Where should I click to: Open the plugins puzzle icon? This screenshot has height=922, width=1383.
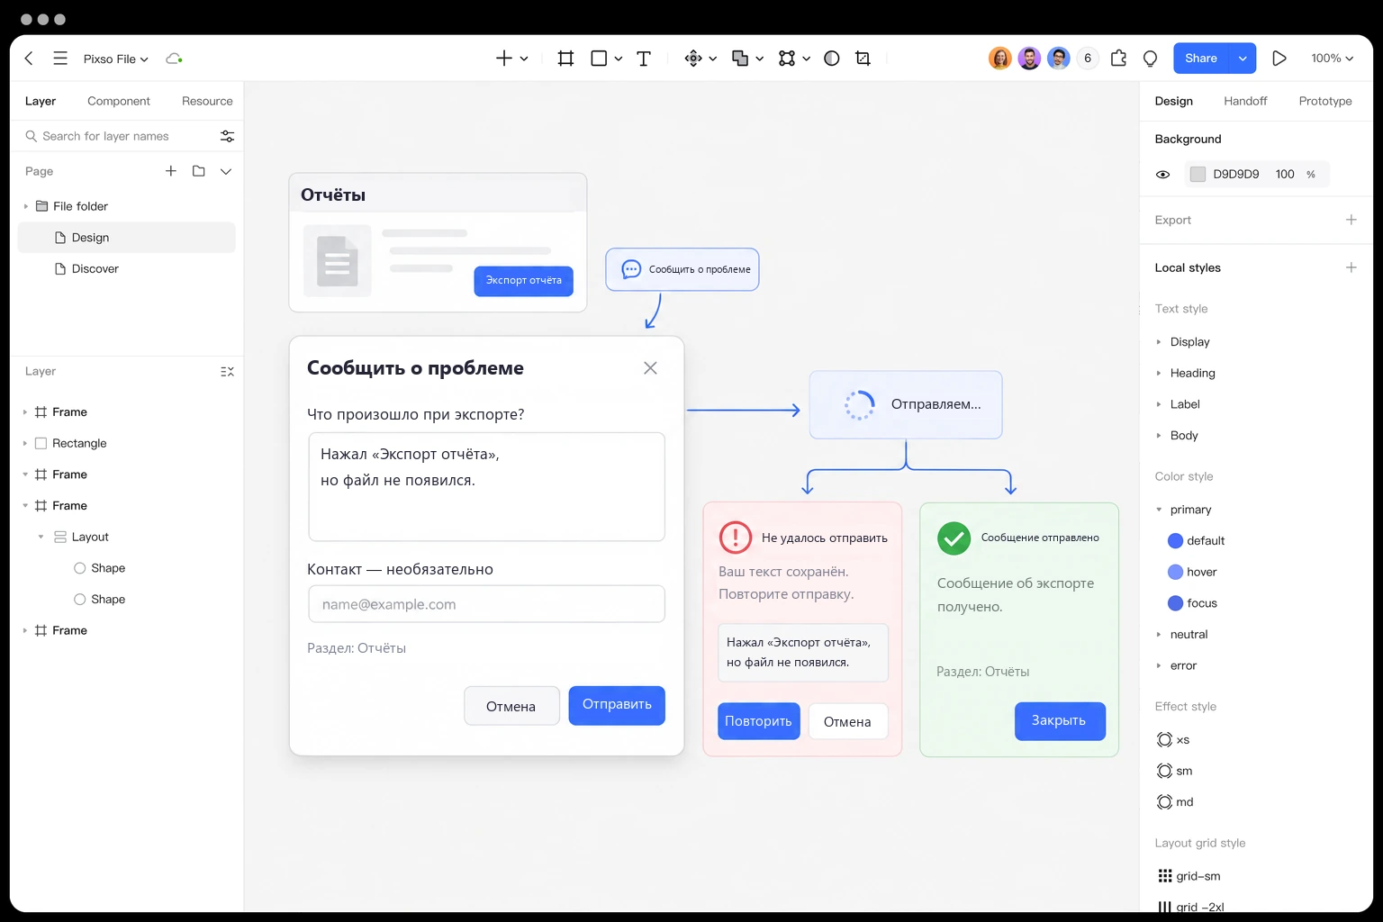click(x=1118, y=59)
